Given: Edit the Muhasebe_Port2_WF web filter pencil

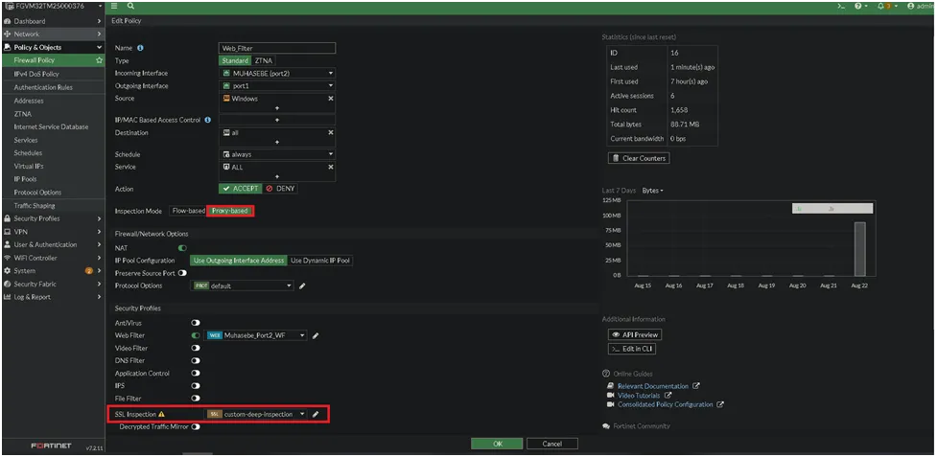Looking at the screenshot, I should tap(316, 336).
